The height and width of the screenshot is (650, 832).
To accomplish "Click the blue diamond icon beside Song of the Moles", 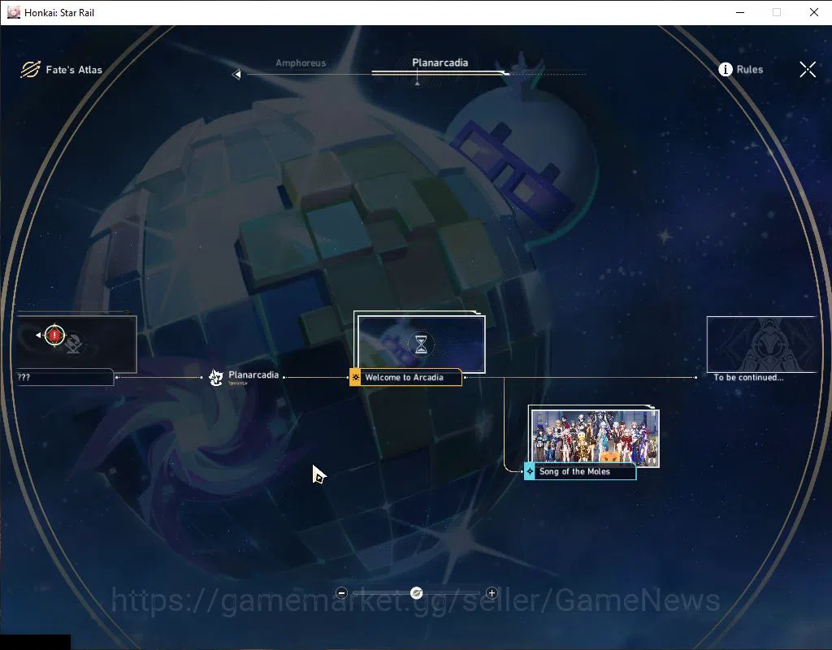I will click(530, 471).
